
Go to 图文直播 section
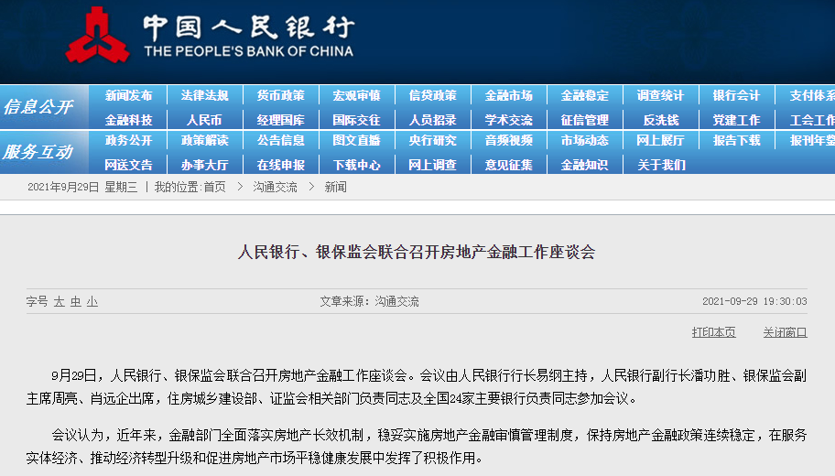[357, 141]
